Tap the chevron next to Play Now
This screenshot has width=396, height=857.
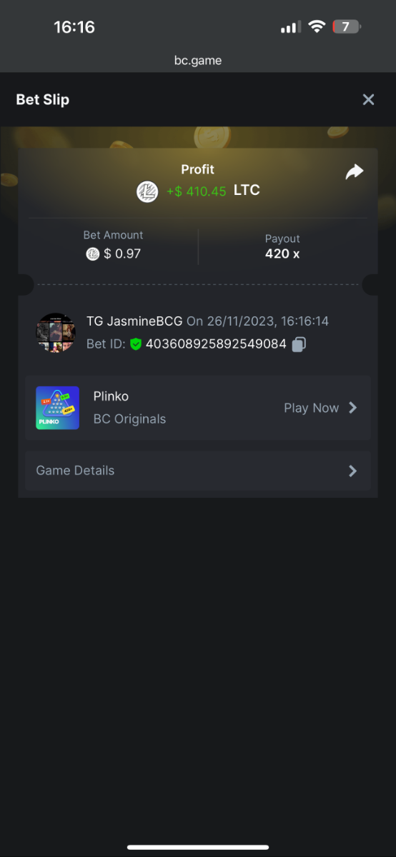point(352,408)
